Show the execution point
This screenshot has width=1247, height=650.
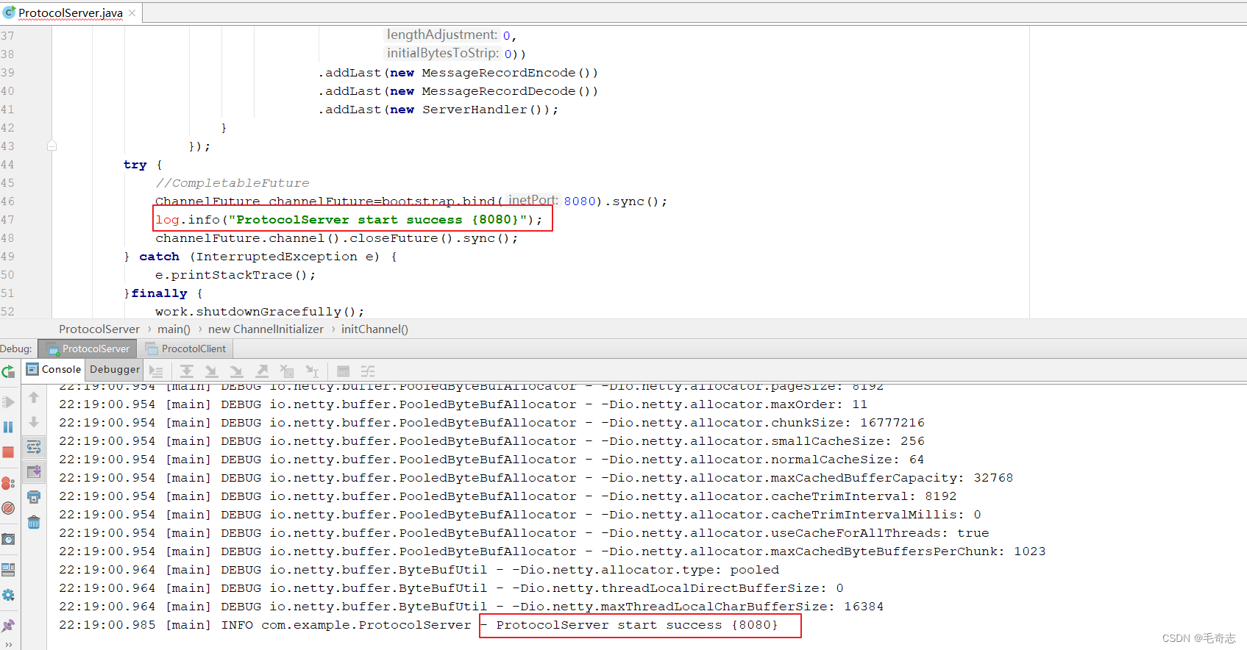coord(156,371)
